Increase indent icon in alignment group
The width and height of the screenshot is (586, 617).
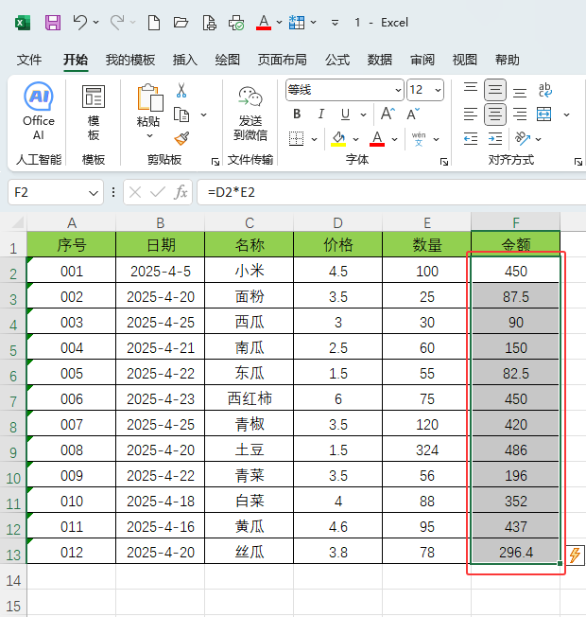[495, 139]
